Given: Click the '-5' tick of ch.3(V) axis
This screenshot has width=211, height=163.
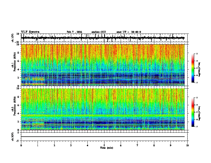Looking at the screenshot, I should (18, 141).
